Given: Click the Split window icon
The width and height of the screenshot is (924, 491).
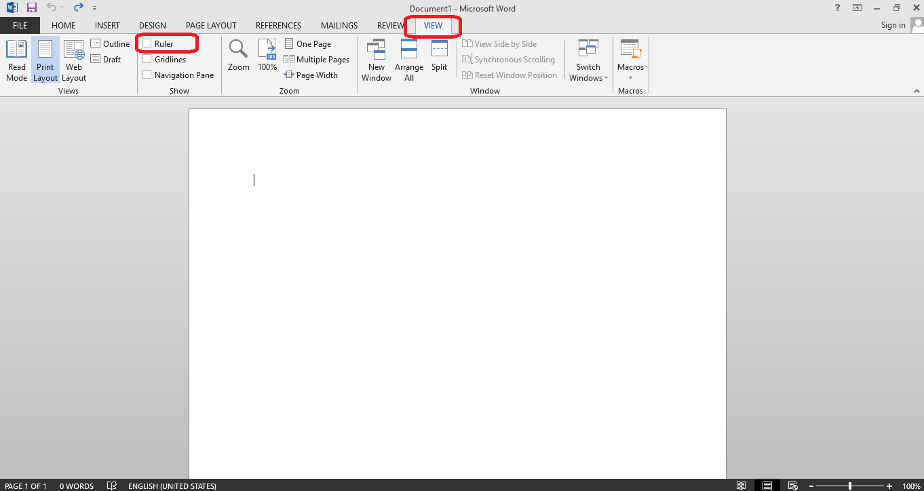Looking at the screenshot, I should click(439, 54).
